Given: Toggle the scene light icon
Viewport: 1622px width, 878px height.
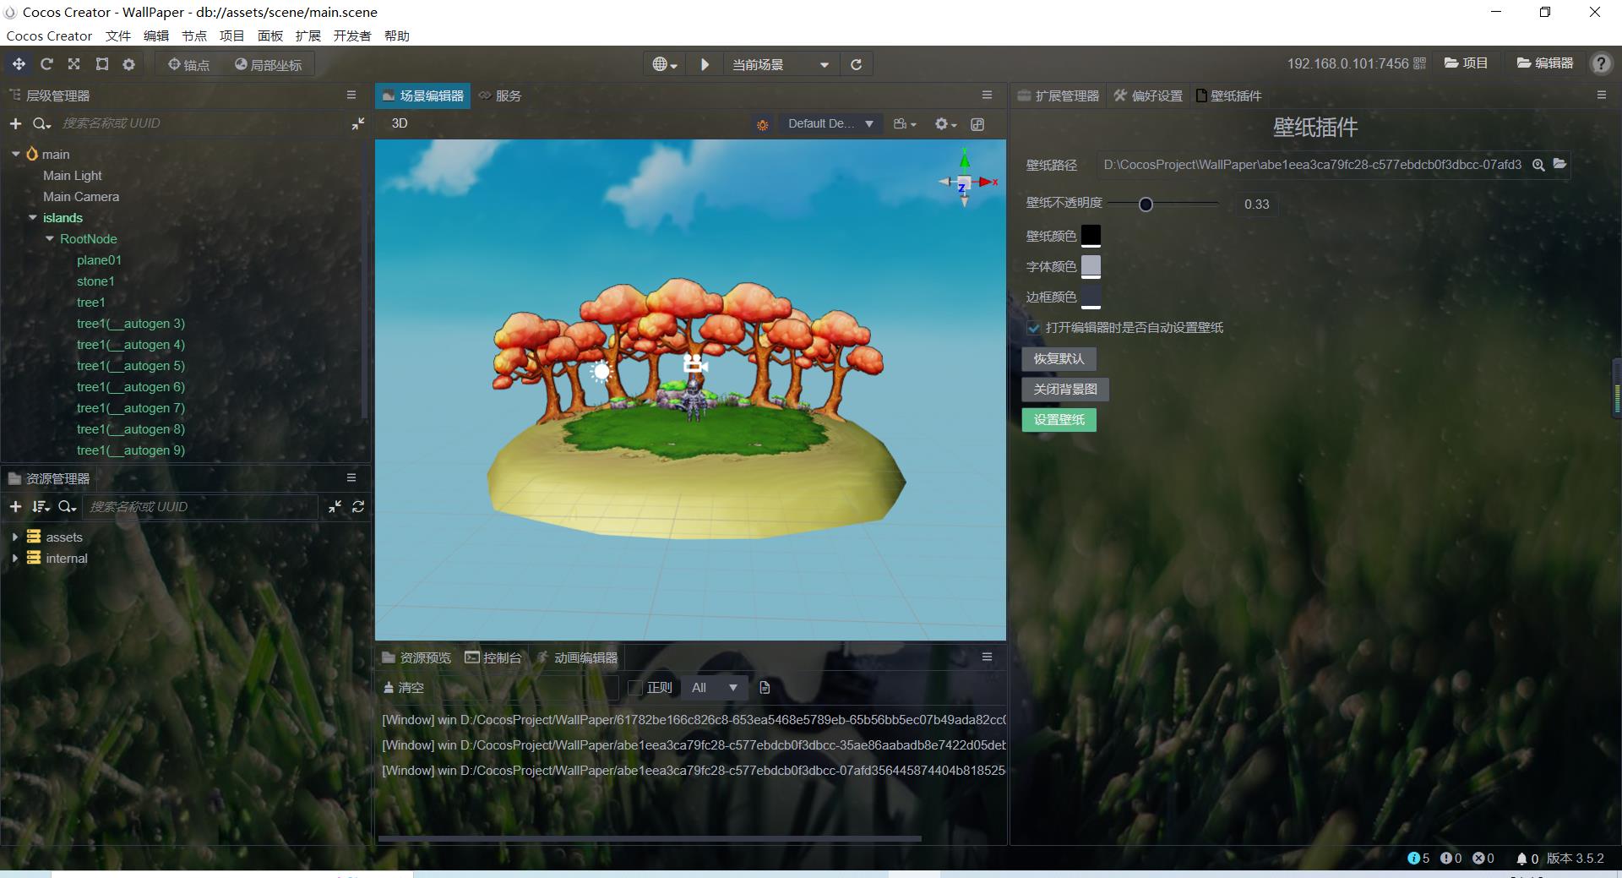Looking at the screenshot, I should coord(762,124).
